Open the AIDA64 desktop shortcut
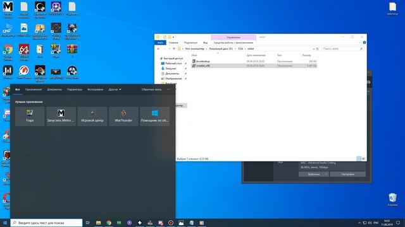Viewport: 405px width, 227px height. coord(24,52)
